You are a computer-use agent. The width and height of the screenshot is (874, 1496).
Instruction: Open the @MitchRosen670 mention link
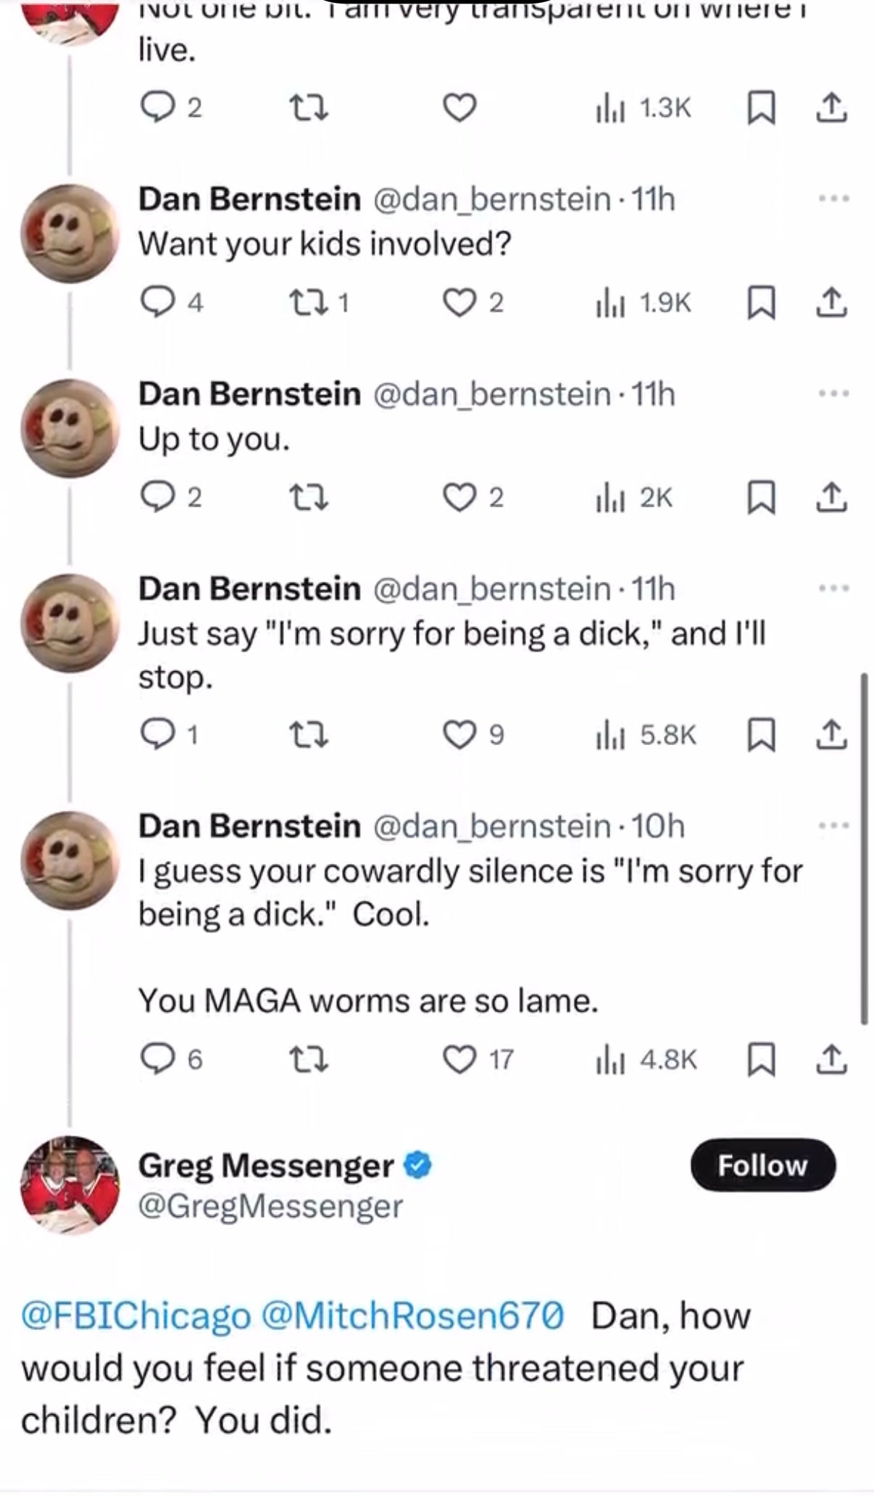[x=412, y=1316]
